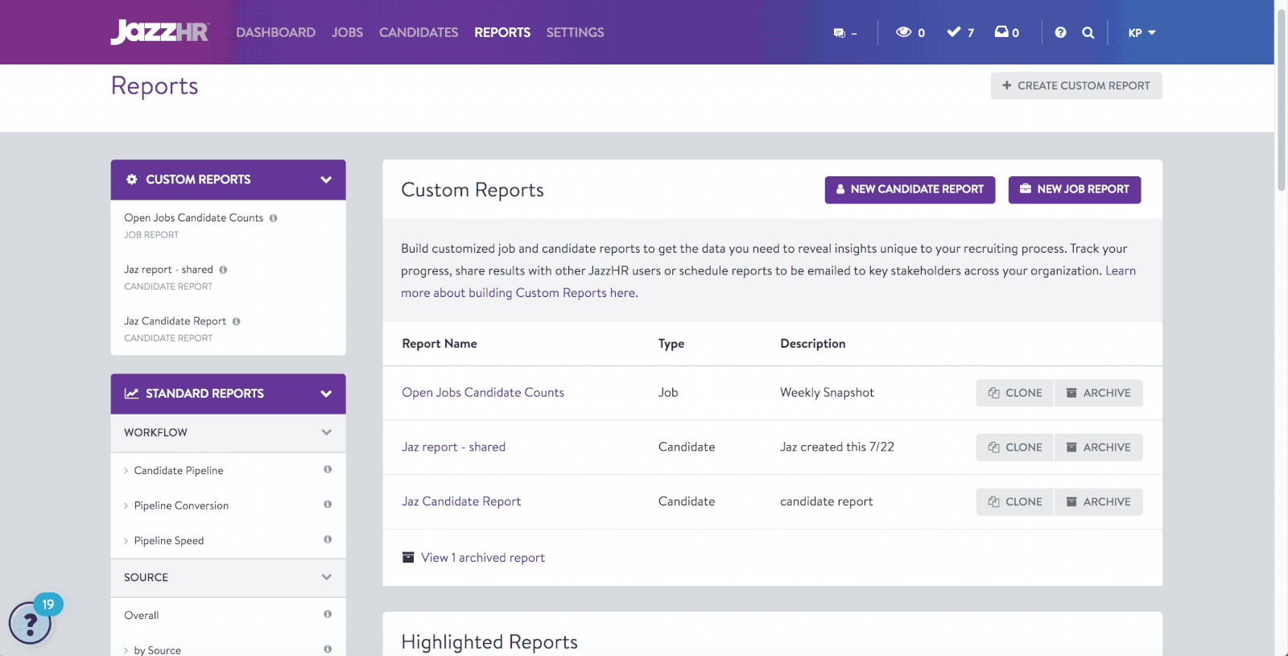This screenshot has height=656, width=1288.
Task: Click the gear icon in Custom Reports header
Action: [x=132, y=179]
